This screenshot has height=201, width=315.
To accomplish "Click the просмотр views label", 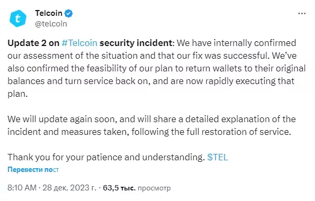I will [x=154, y=188].
